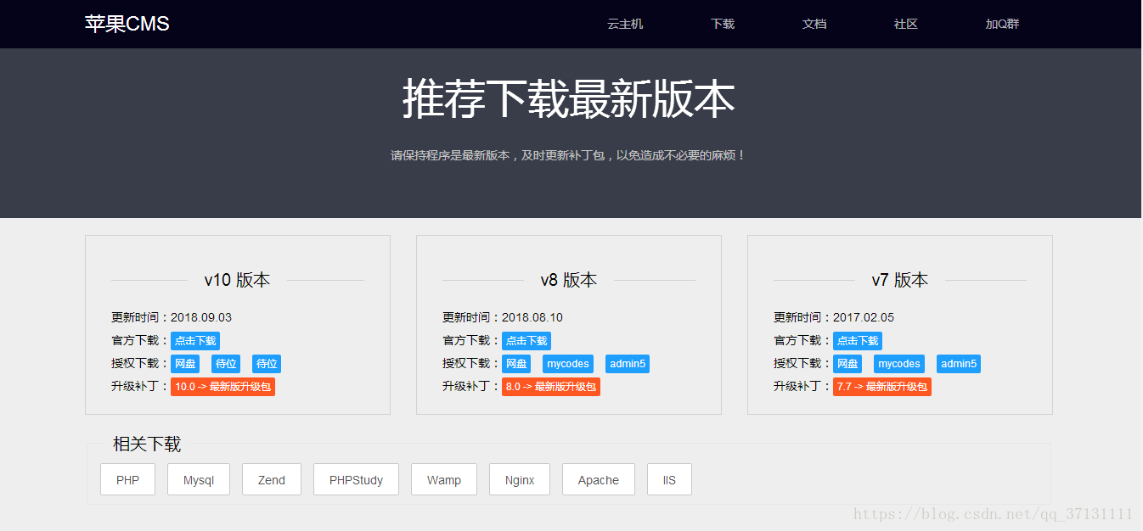Download Mysql from related downloads

[x=198, y=479]
